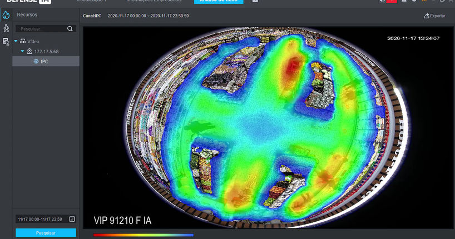Export the heat map with Exportar
The width and height of the screenshot is (455, 239).
(434, 16)
